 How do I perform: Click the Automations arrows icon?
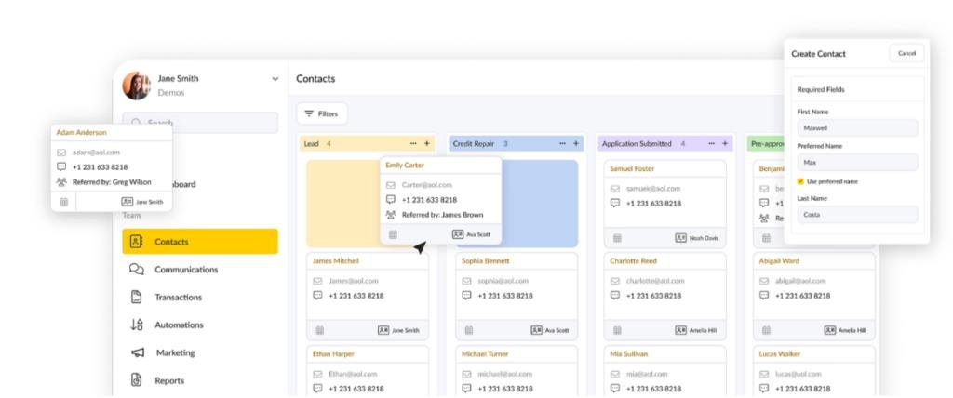pyautogui.click(x=137, y=325)
